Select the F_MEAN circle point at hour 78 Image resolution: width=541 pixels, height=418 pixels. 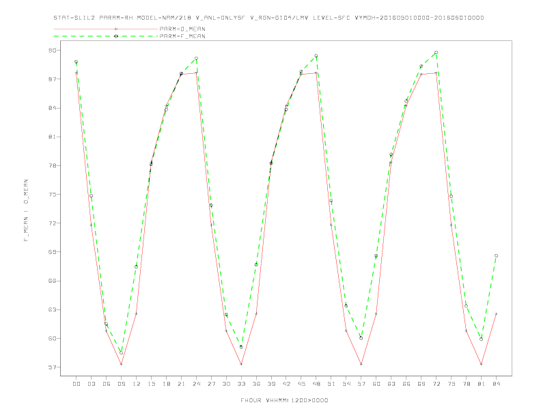pyautogui.click(x=466, y=306)
